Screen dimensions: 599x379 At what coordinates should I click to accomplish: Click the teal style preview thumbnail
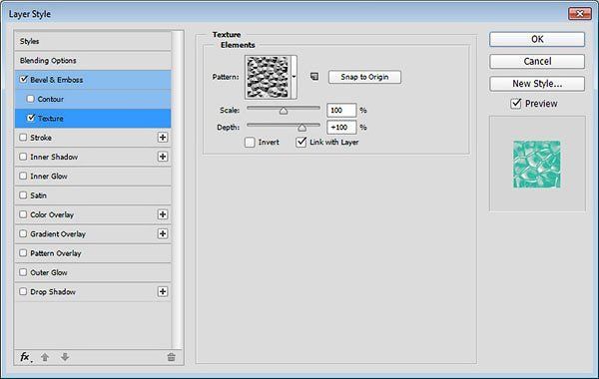(x=537, y=165)
